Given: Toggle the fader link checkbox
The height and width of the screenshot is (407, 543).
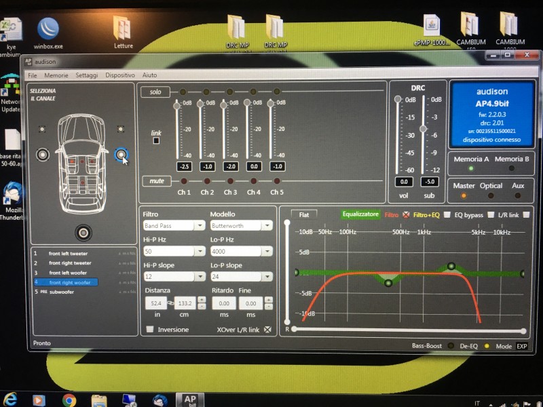Looking at the screenshot, I should (156, 140).
